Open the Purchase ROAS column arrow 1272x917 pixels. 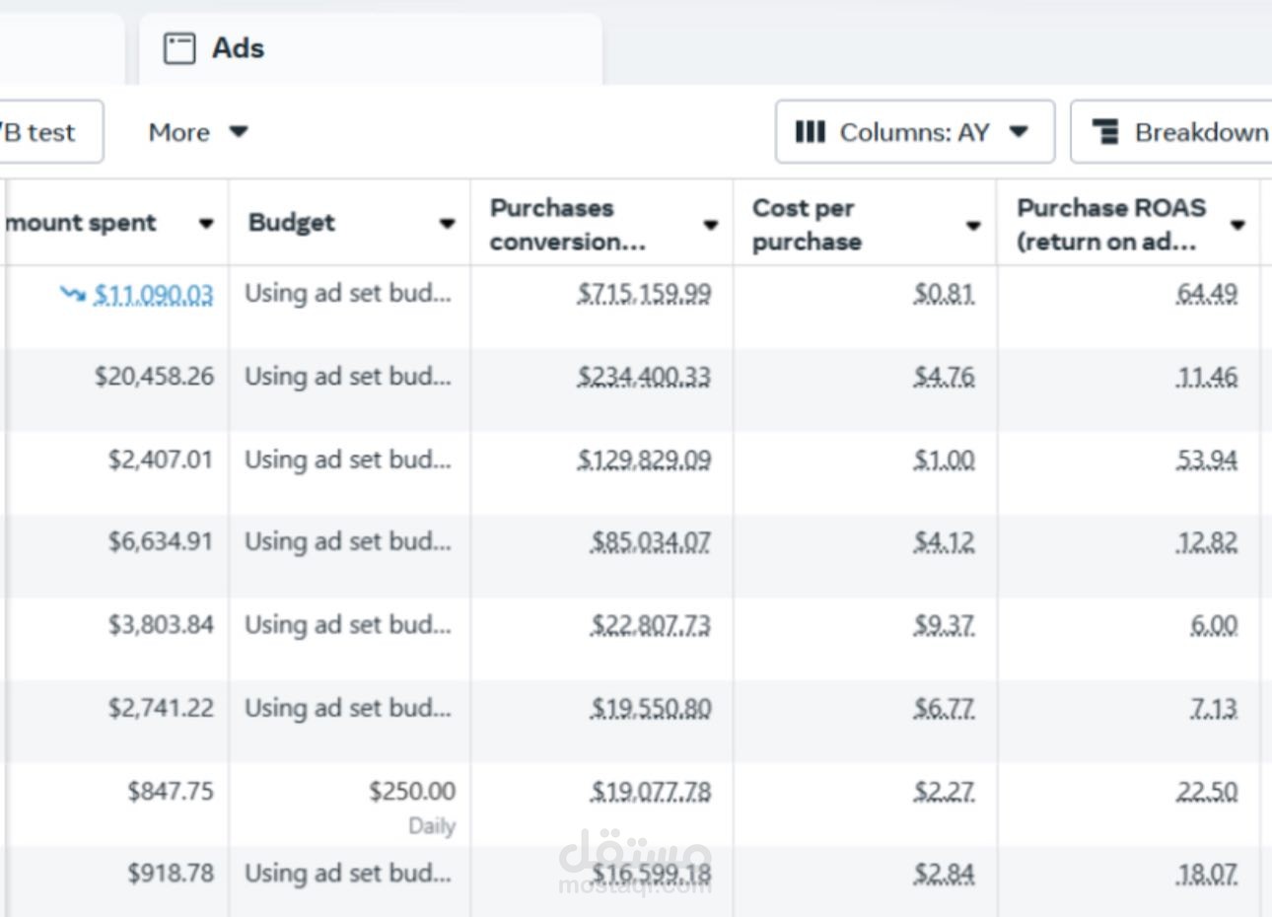pos(1237,225)
